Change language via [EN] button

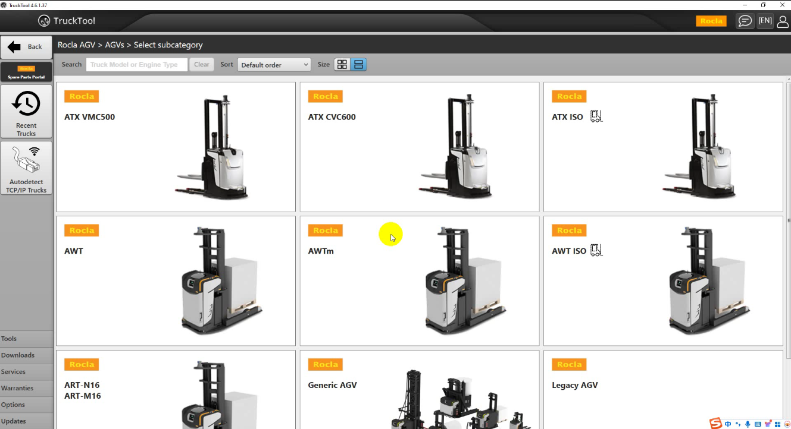[x=765, y=21]
